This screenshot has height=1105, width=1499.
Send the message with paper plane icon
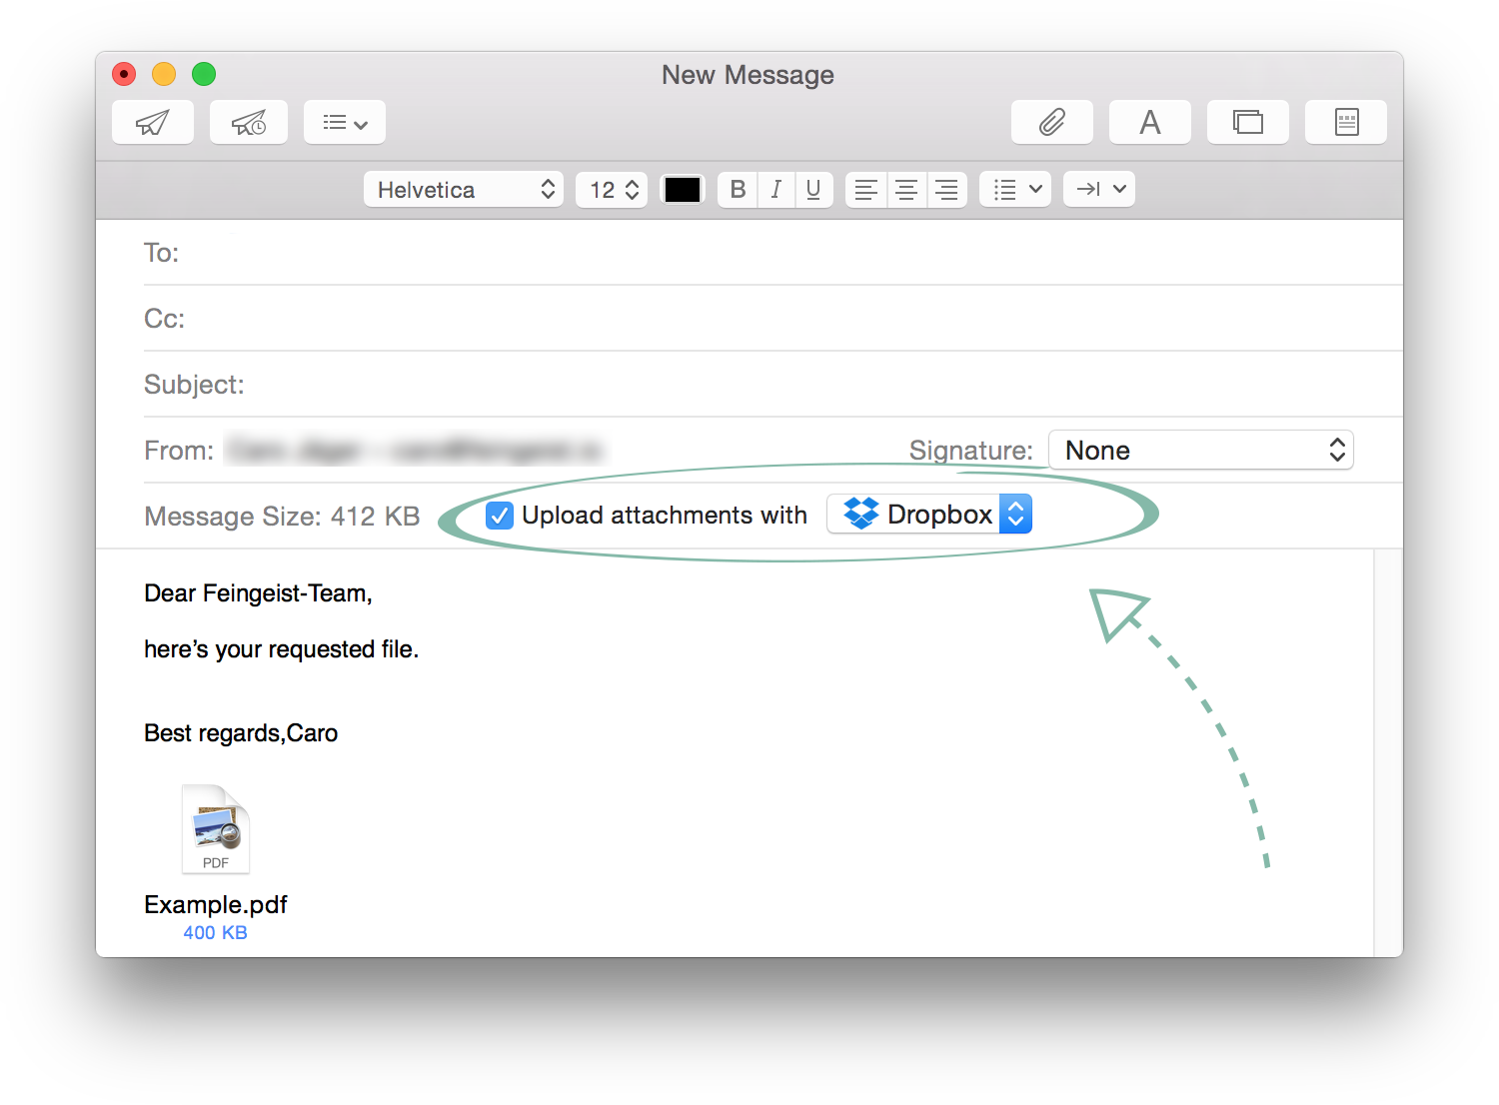click(153, 122)
